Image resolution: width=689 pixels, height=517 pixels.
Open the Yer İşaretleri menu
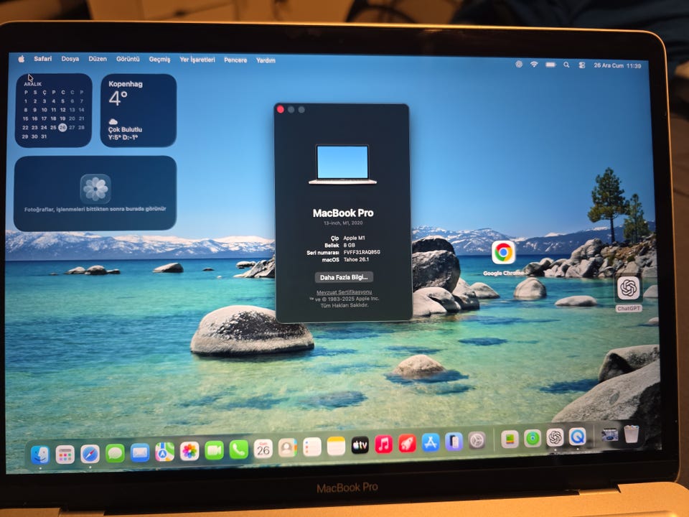pos(197,60)
